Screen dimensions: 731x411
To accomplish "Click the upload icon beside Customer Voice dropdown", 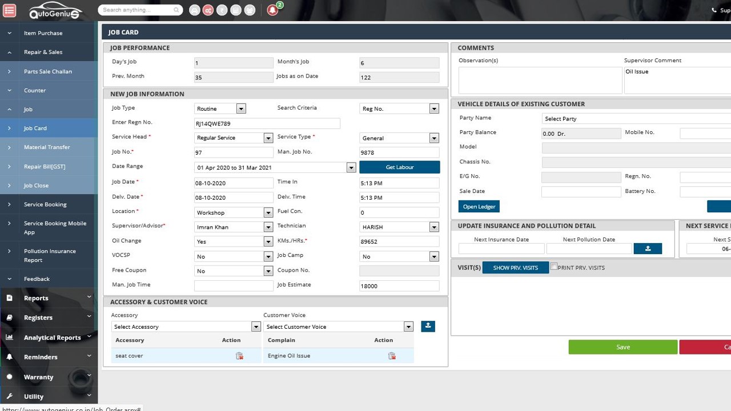I will (x=428, y=326).
